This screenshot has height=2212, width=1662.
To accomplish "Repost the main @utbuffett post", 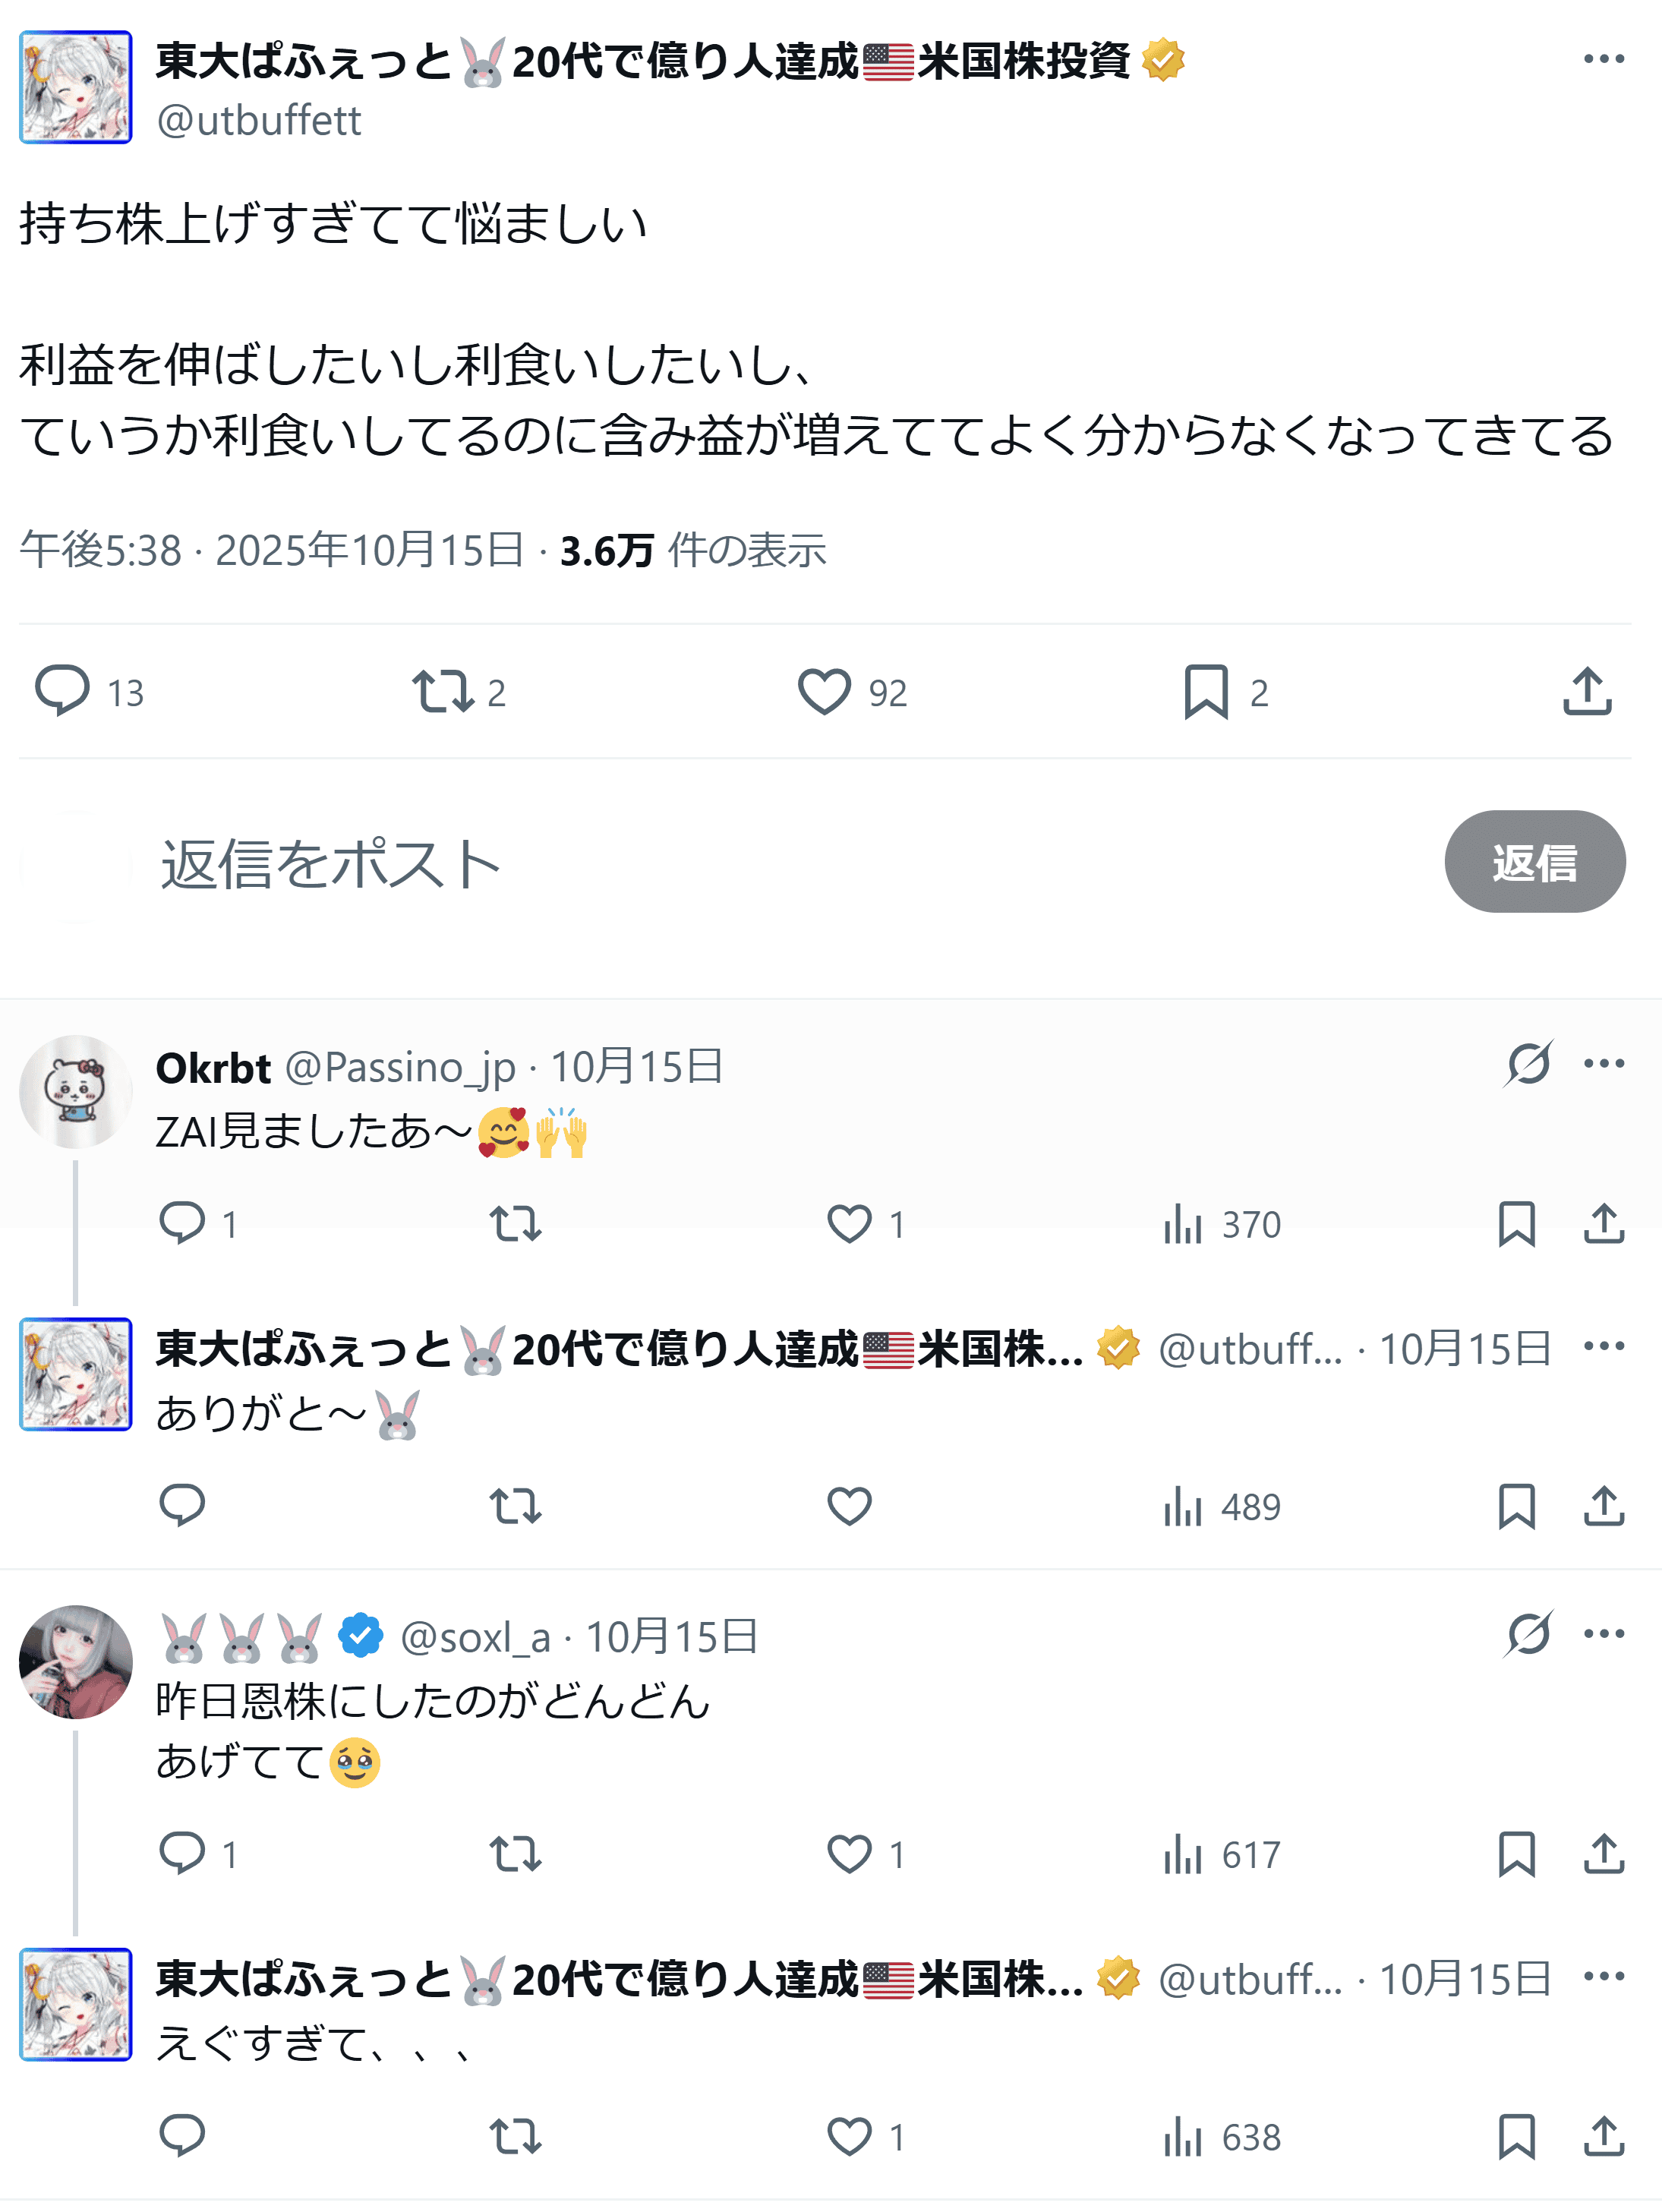I will click(442, 692).
